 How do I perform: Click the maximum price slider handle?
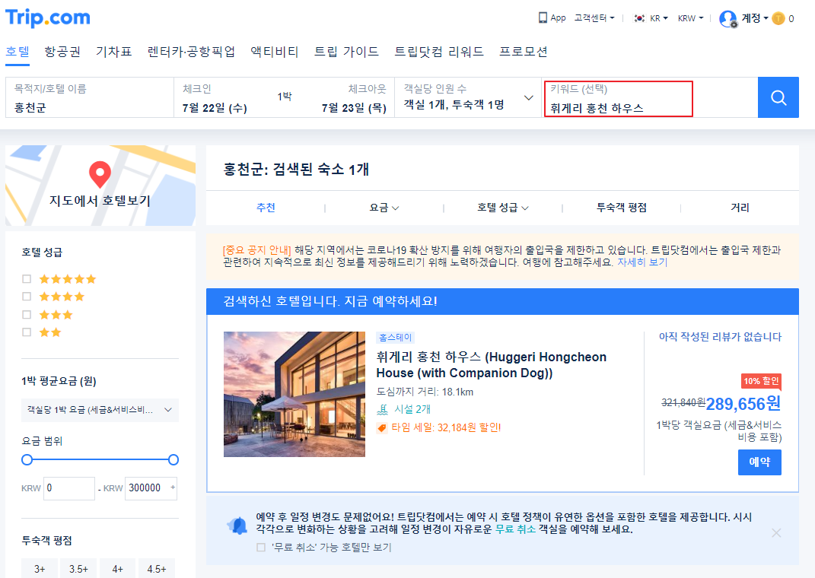[x=174, y=459]
